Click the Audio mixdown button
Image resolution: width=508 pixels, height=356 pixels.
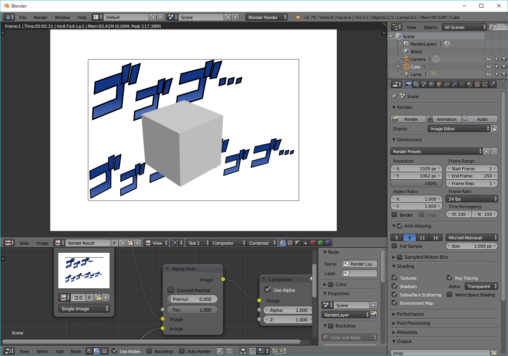click(x=480, y=119)
